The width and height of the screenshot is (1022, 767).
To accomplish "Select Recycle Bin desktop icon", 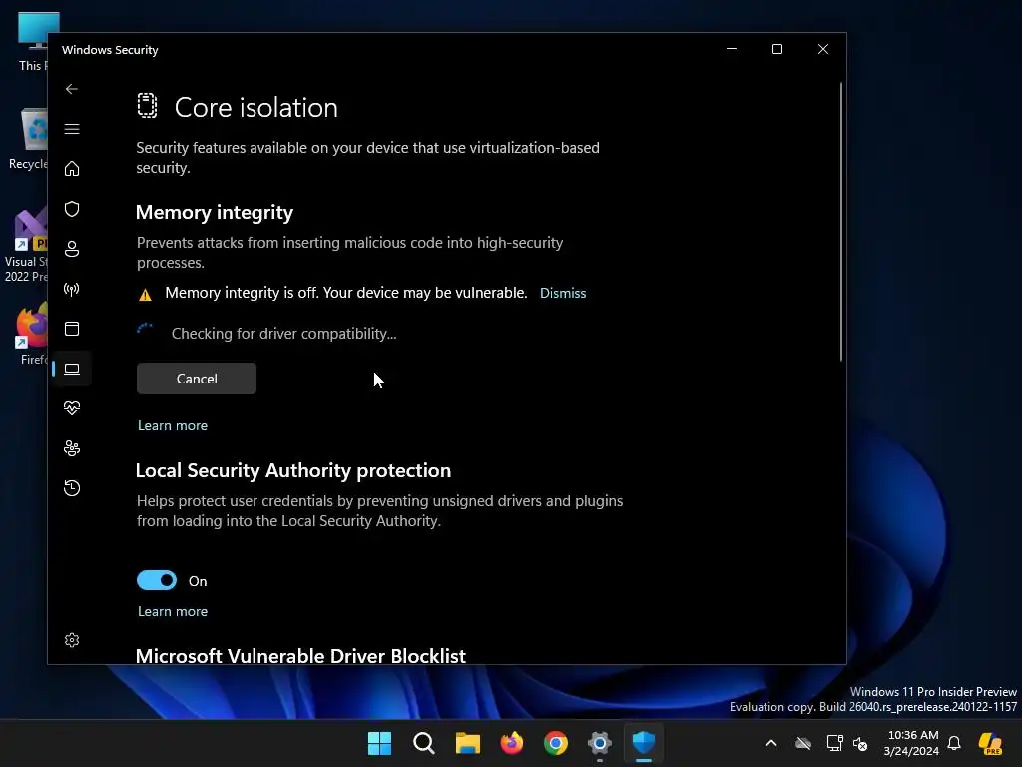I will pyautogui.click(x=28, y=139).
